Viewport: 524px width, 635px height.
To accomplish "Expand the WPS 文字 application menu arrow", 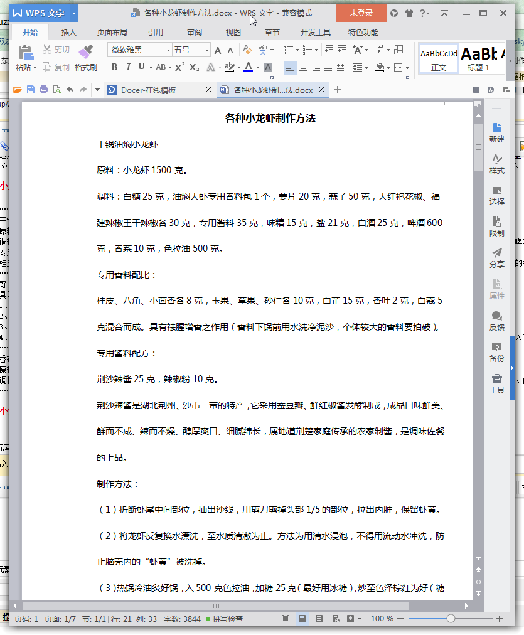I will 74,13.
